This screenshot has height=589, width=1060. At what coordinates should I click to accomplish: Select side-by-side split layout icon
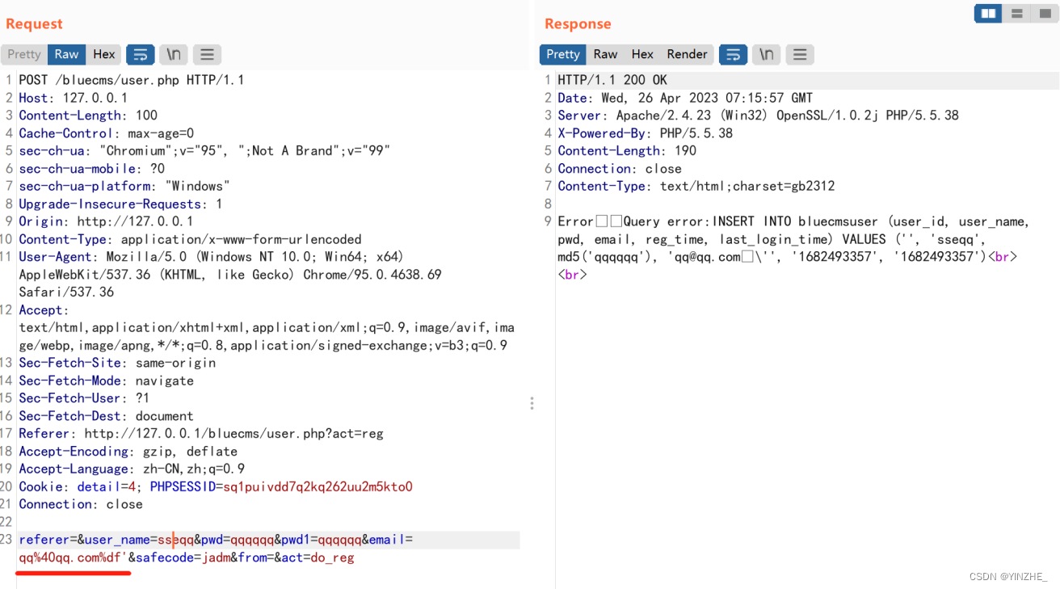point(988,13)
